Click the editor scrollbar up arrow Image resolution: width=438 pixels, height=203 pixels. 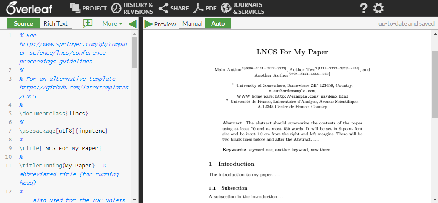[134, 34]
